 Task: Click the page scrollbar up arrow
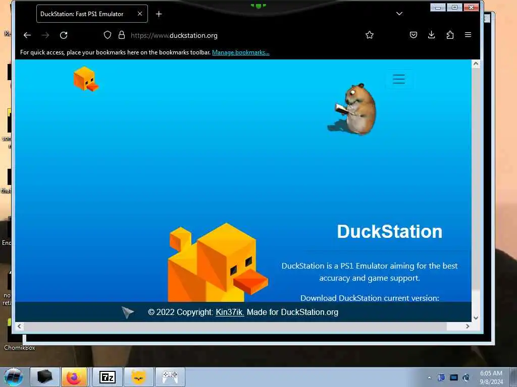pos(476,64)
